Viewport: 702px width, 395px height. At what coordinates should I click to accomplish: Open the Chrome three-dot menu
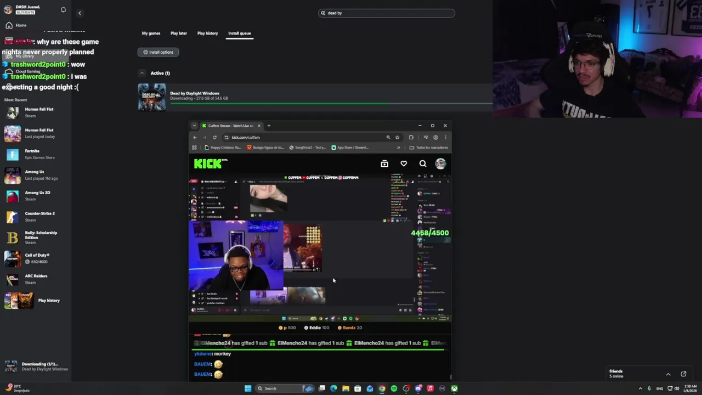(x=445, y=137)
